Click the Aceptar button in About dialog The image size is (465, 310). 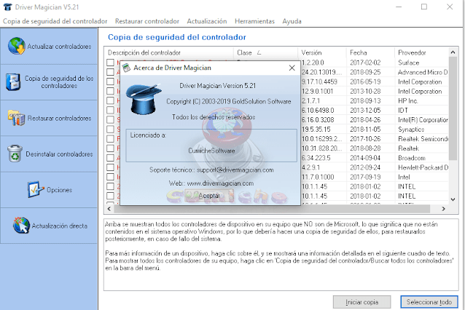(x=209, y=196)
